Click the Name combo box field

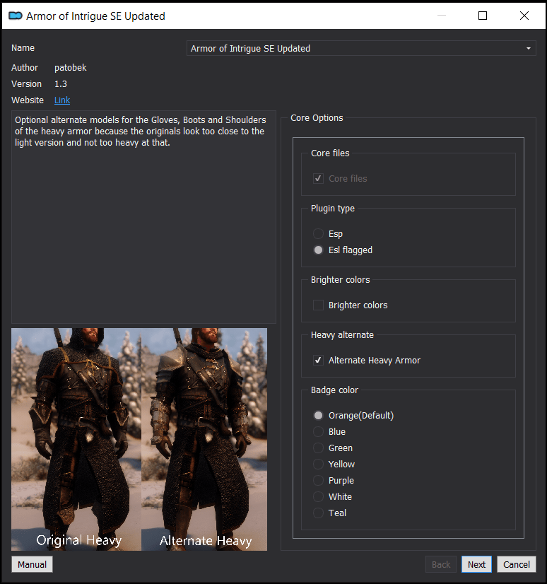pyautogui.click(x=361, y=48)
